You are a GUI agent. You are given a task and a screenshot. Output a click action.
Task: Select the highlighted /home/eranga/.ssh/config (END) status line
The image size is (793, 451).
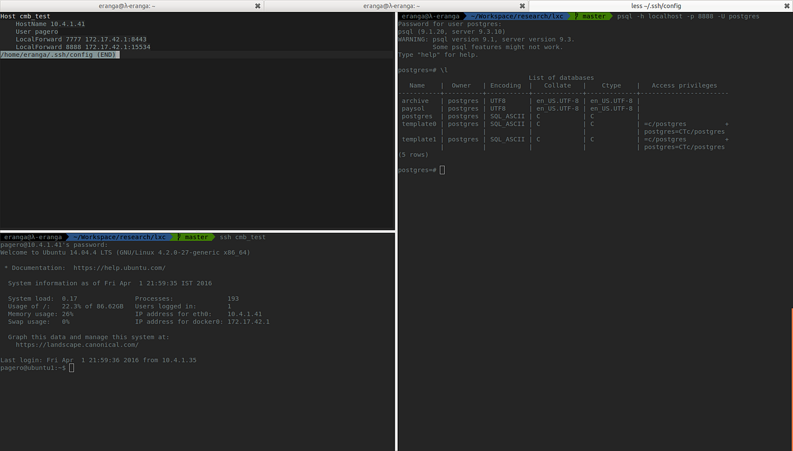(59, 55)
